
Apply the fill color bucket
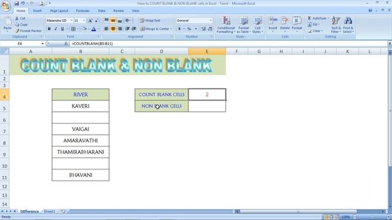(85, 29)
